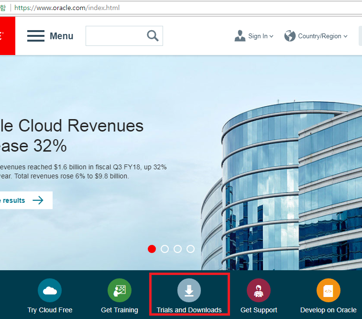Screen dimensions: 362x319
Task: Select the fourth carousel dot
Action: pyautogui.click(x=190, y=249)
